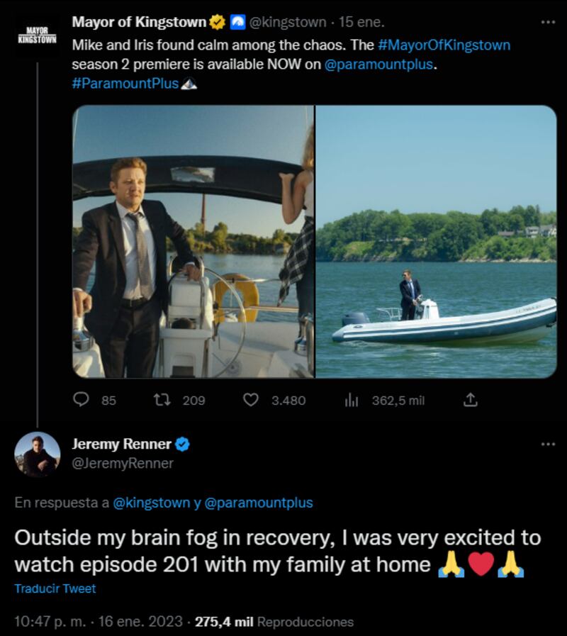Click the gold verified badge
The image size is (567, 636).
(218, 23)
